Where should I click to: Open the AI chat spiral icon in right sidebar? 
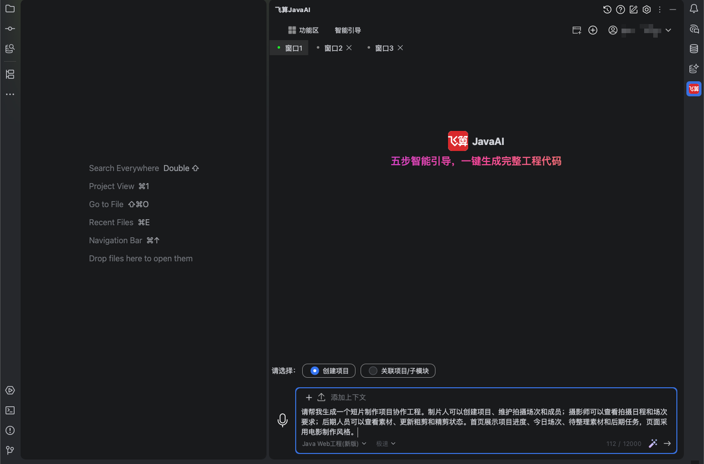pyautogui.click(x=694, y=29)
